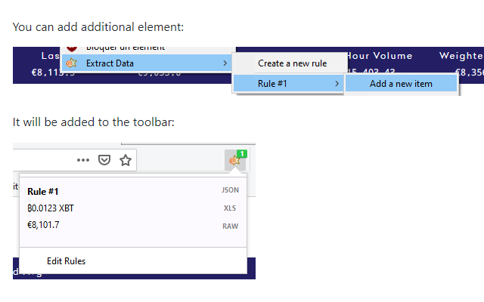Screen dimensions: 484x302
Task: Export Rule #1 as RAW
Action: [230, 226]
